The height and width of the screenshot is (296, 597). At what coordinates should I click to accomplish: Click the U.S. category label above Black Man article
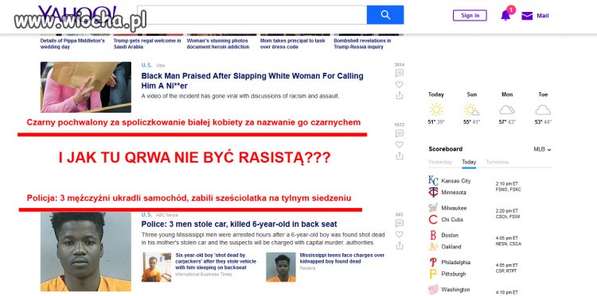[x=146, y=65]
